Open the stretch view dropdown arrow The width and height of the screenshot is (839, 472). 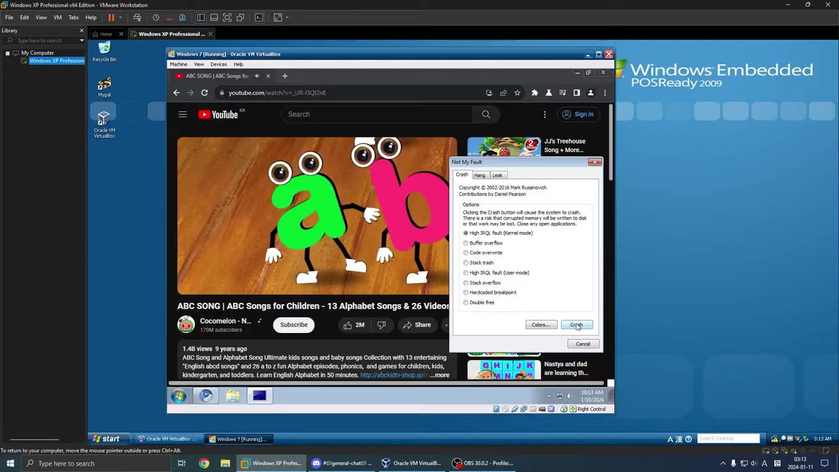coord(286,18)
